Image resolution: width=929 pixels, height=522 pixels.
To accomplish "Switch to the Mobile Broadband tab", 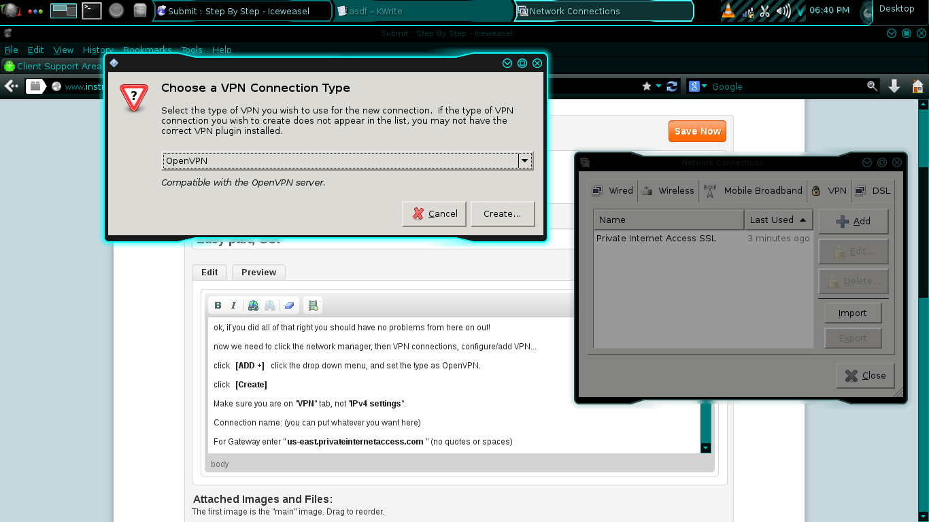I will point(754,190).
